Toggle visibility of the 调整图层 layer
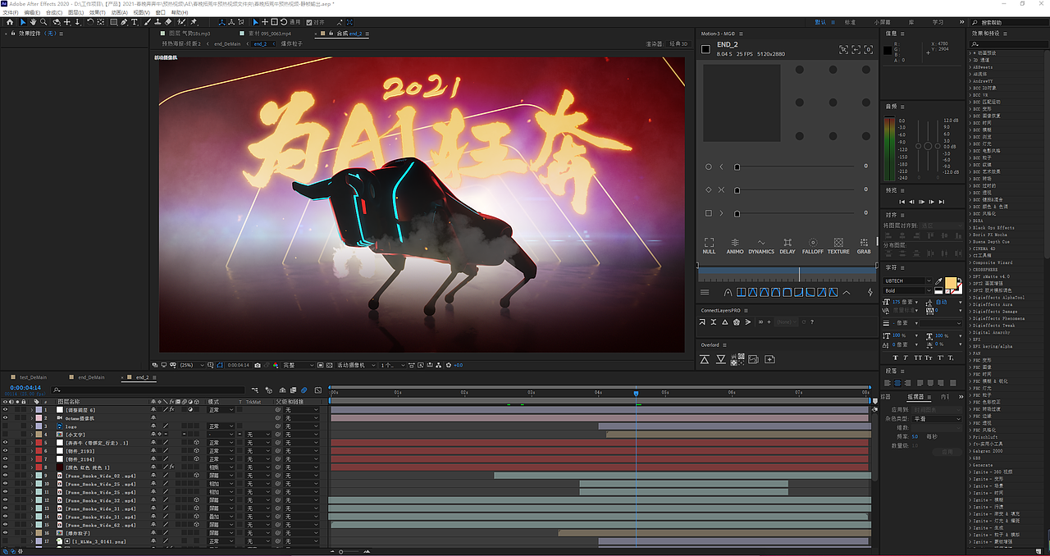The height and width of the screenshot is (556, 1050). click(5, 409)
